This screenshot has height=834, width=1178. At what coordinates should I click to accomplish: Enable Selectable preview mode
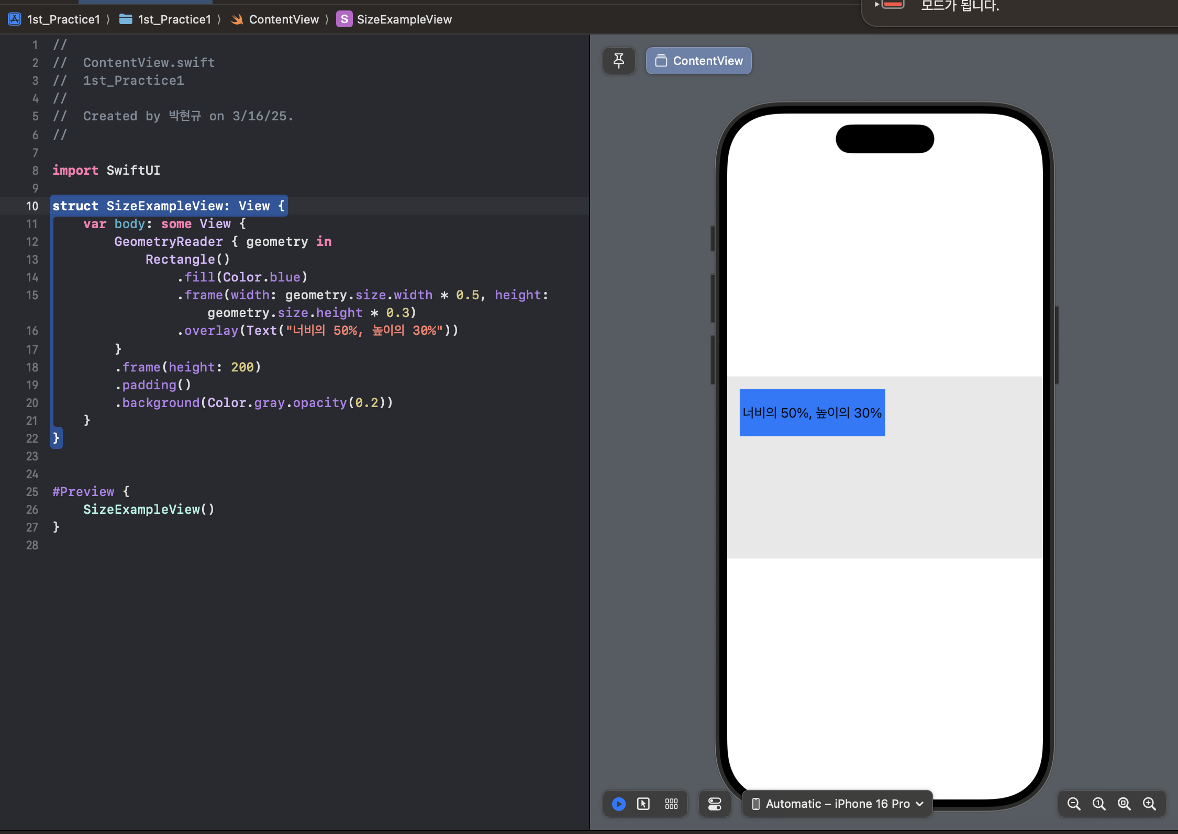tap(643, 804)
